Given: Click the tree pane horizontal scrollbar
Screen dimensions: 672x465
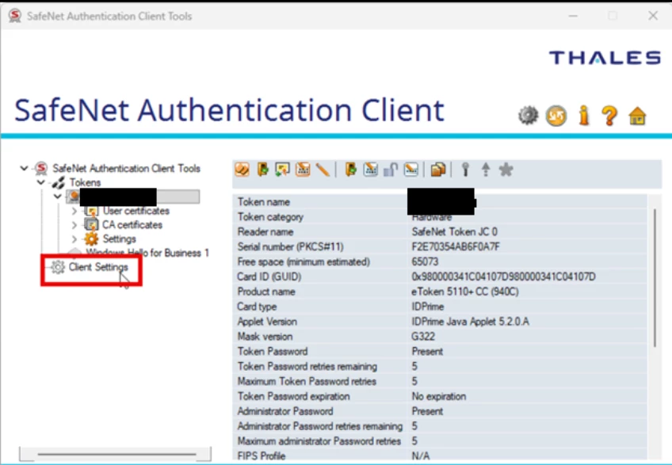Looking at the screenshot, I should tap(116, 453).
